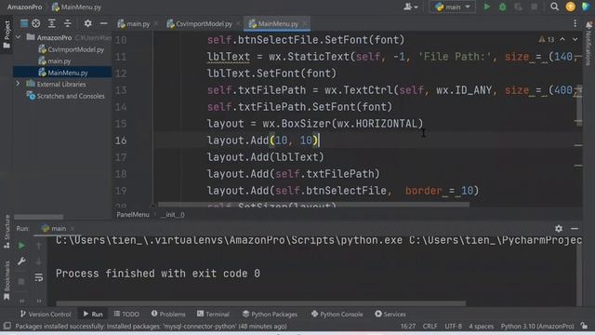Open Services tool window
Viewport: 595px width, 335px height.
(x=390, y=315)
